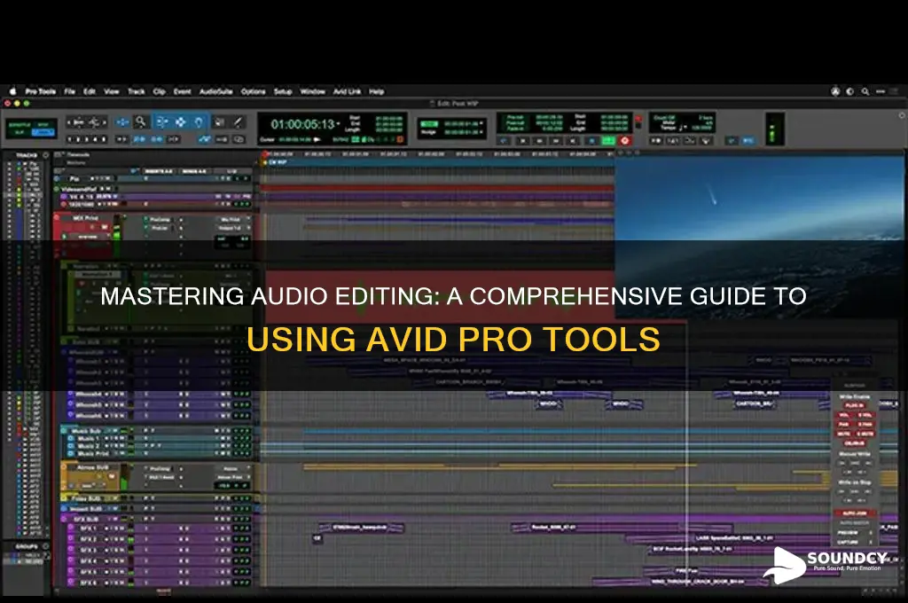Open Atmos Sub output path selector
908x603 pixels.
pos(231,477)
